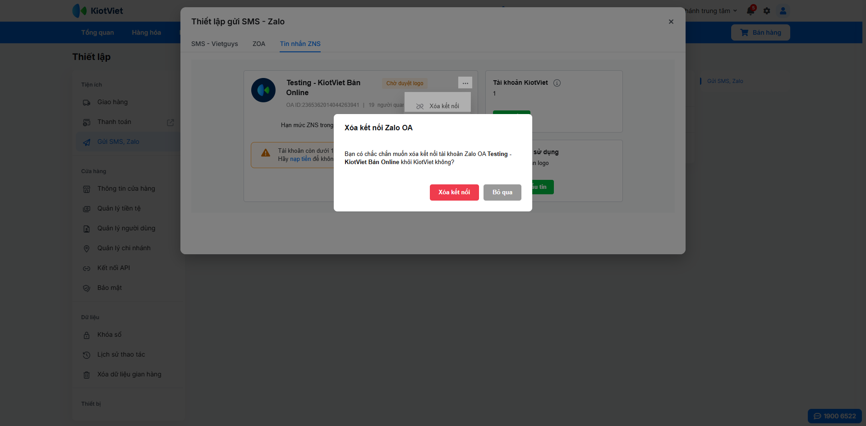The image size is (866, 426).
Task: Click the Bán hàng button
Action: point(760,32)
